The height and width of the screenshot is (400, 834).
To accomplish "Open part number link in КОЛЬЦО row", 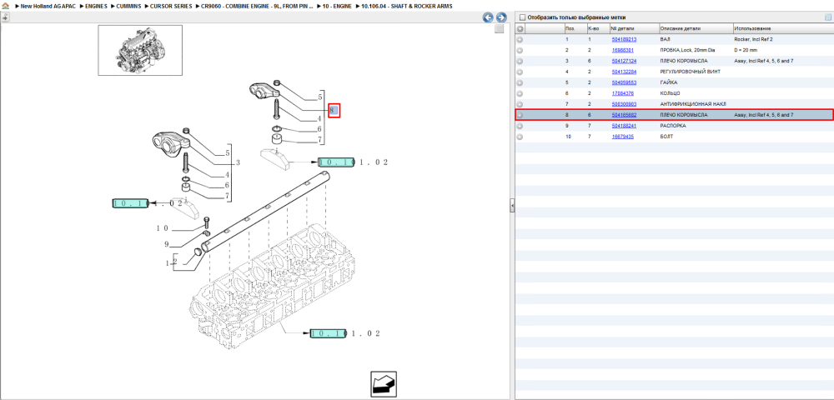I will click(623, 93).
